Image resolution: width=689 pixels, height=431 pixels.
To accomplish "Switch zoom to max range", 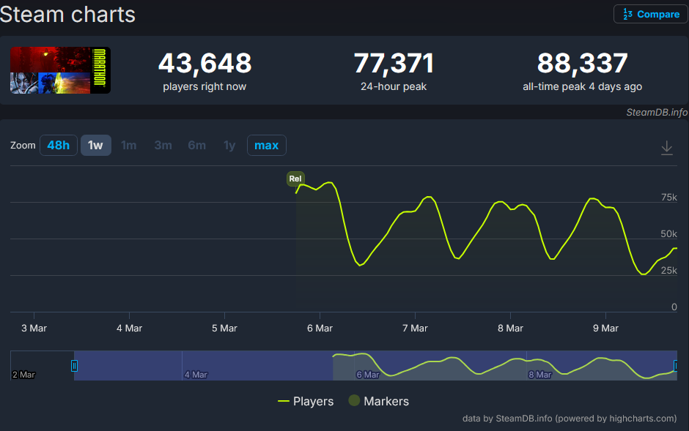I will click(x=267, y=145).
